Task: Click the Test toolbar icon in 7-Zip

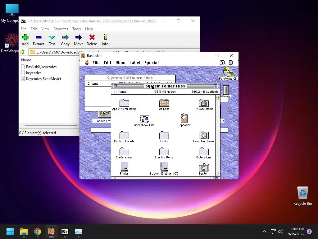Action: click(52, 40)
